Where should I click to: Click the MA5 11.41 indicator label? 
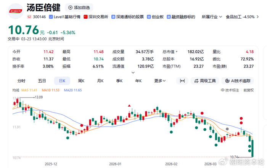[29, 90]
